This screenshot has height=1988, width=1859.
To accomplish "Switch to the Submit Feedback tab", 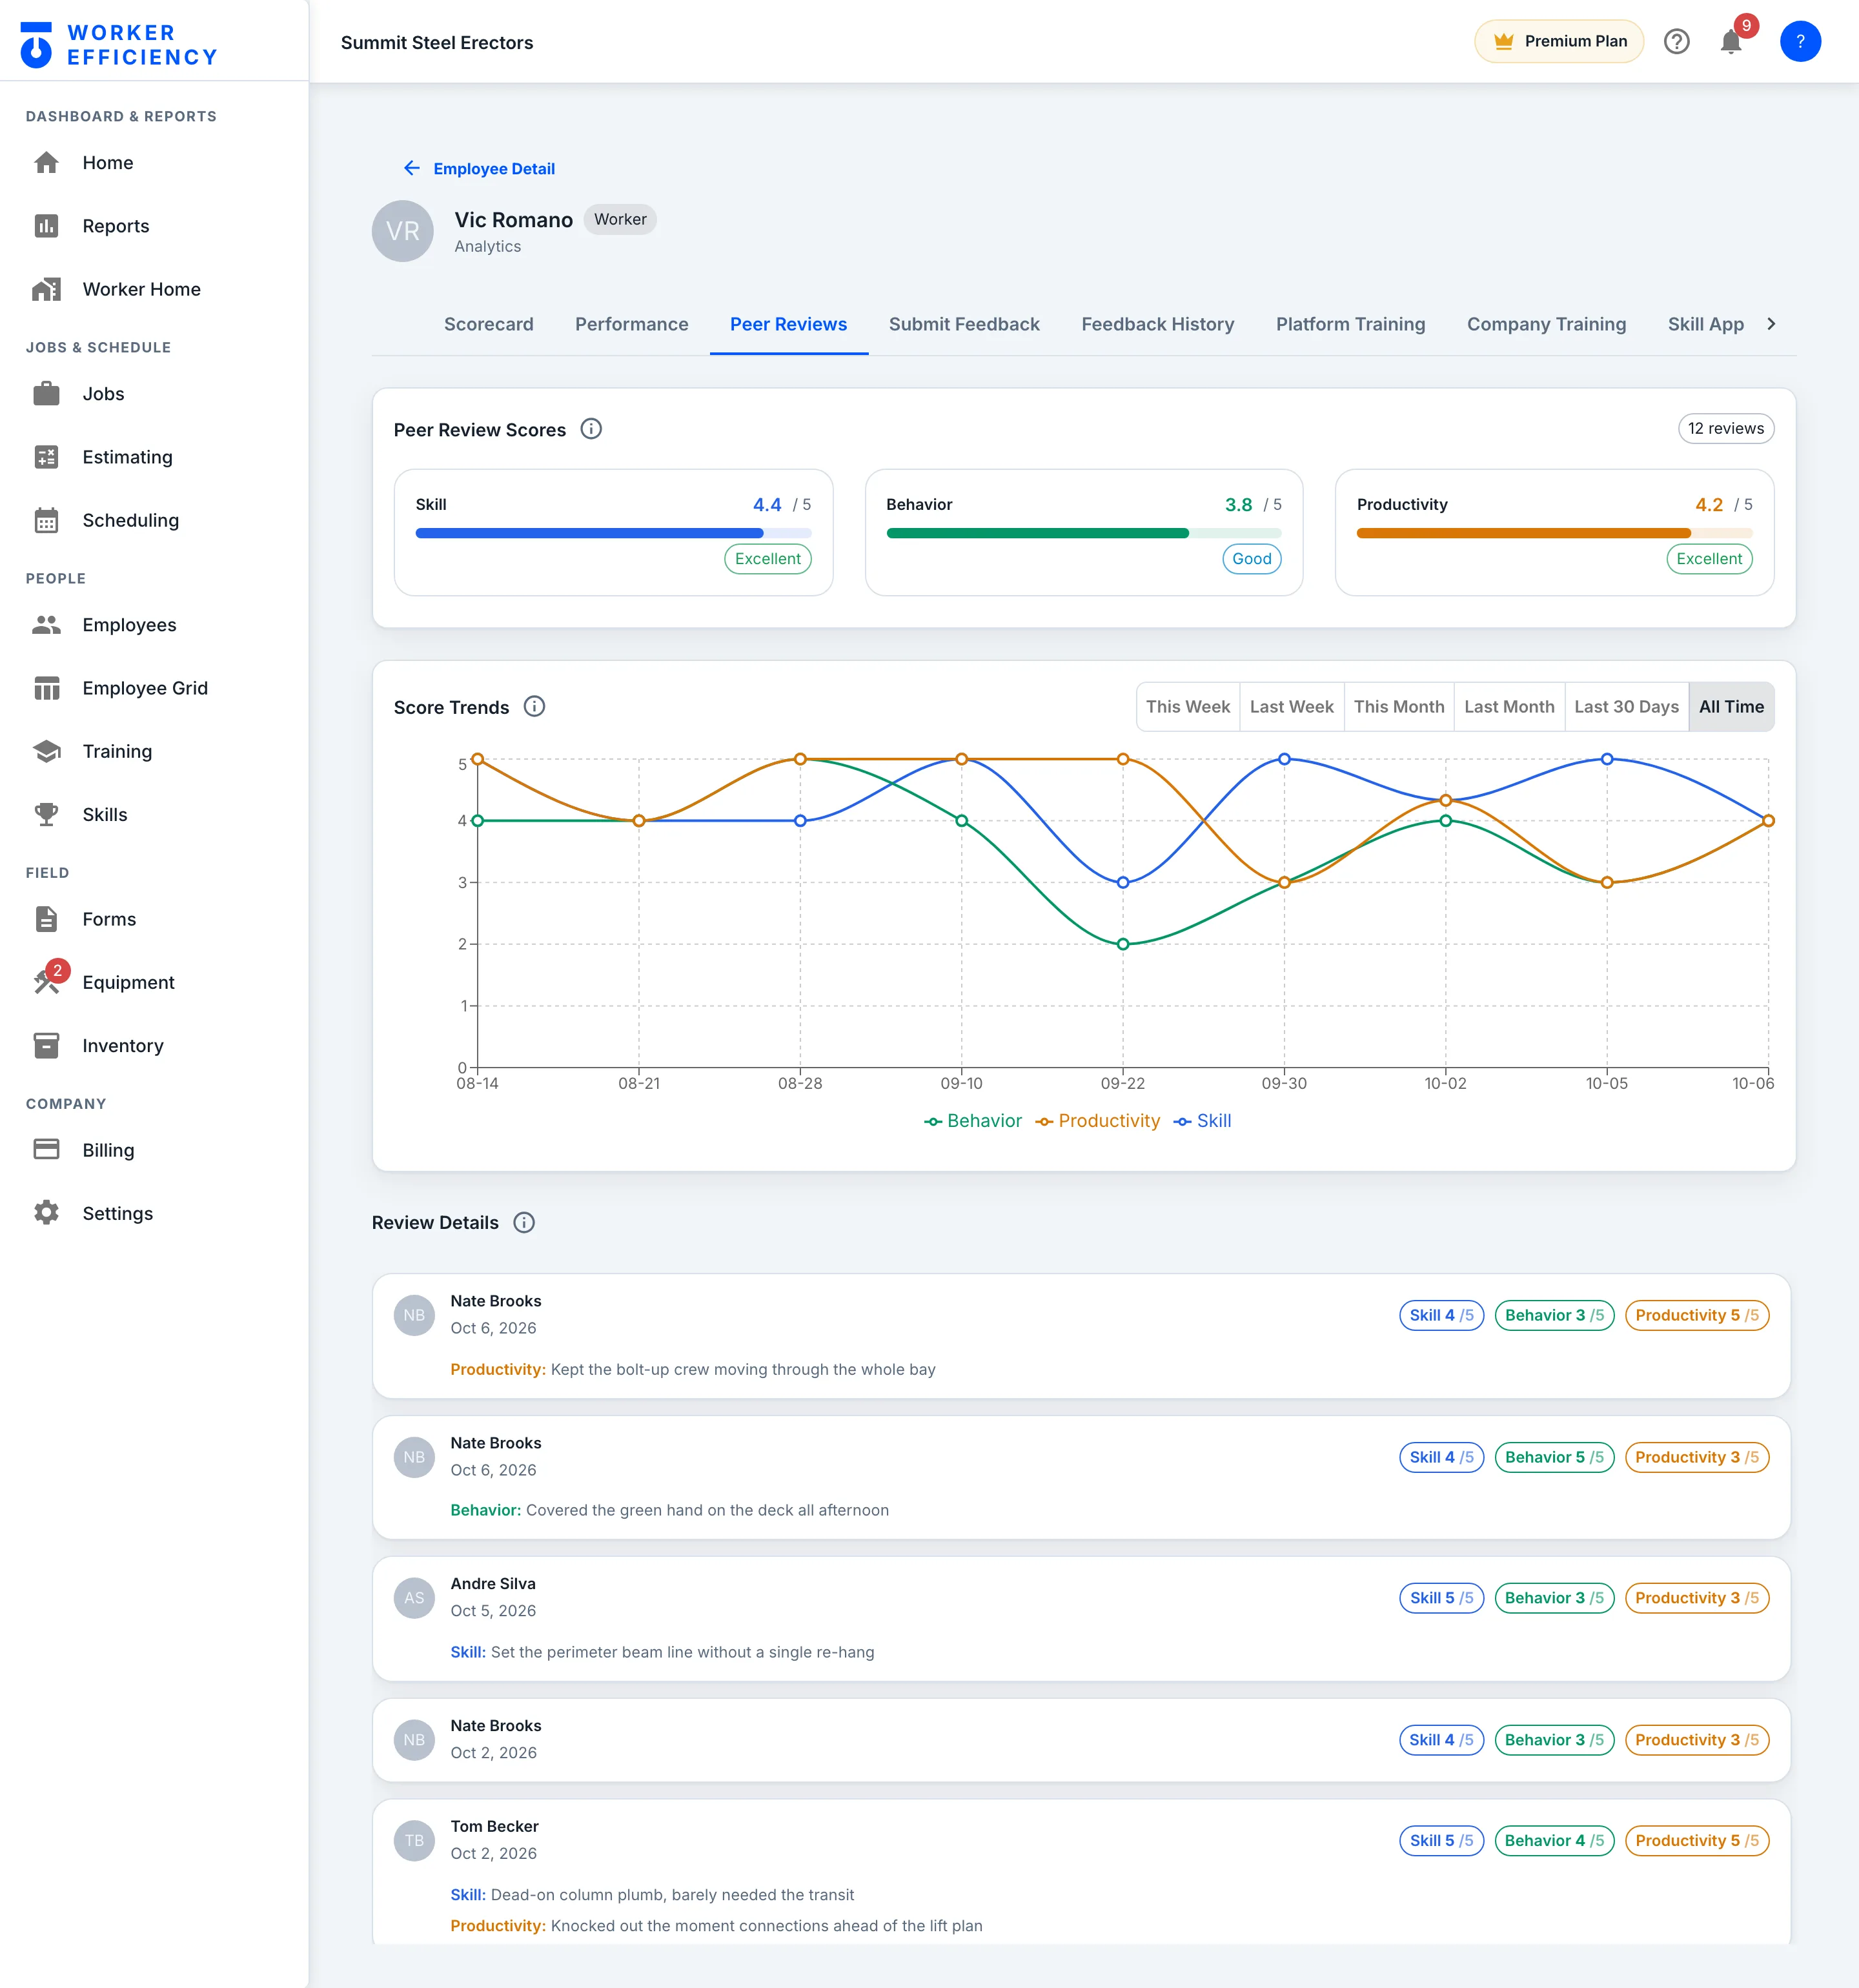I will click(964, 324).
